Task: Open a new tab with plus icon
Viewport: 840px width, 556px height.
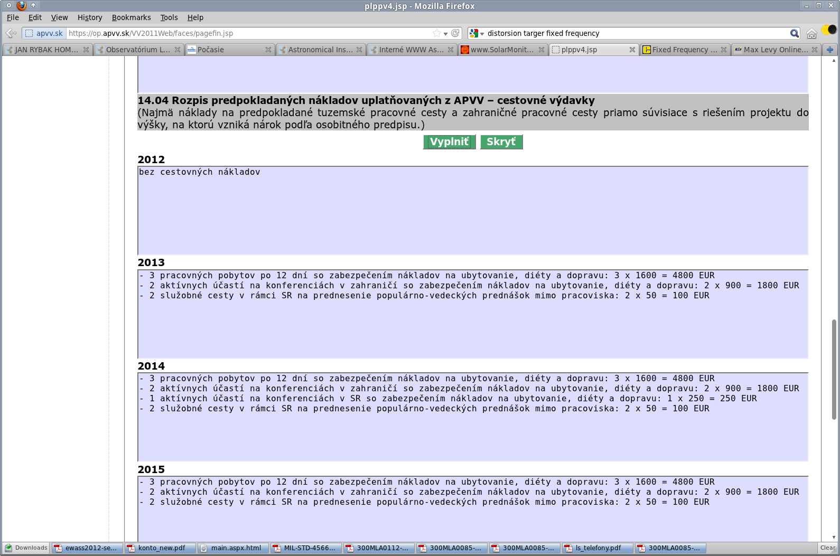Action: [830, 50]
